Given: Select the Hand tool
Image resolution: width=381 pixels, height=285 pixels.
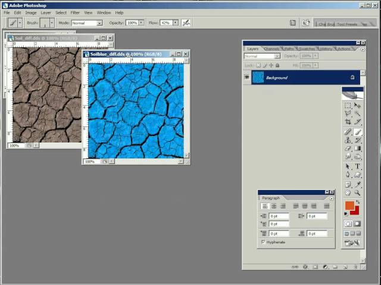Looking at the screenshot, I should pyautogui.click(x=348, y=192).
